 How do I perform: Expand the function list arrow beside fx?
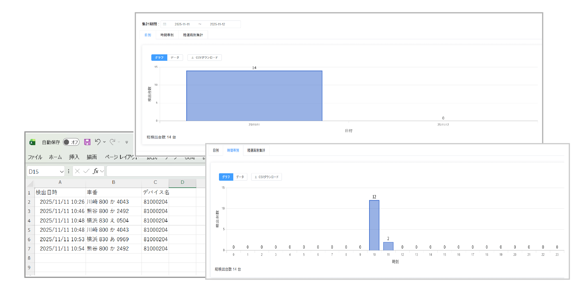point(102,171)
